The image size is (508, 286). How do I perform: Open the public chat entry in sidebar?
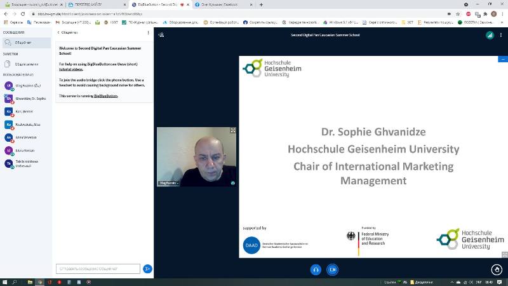point(27,43)
